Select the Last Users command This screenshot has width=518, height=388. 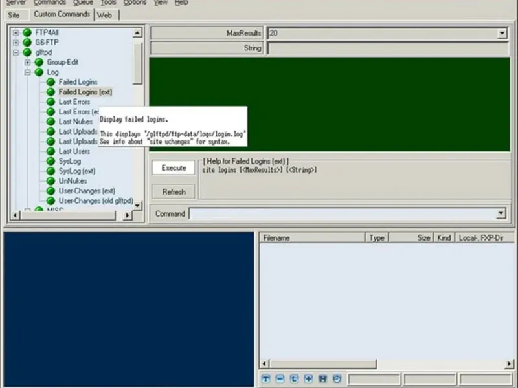pyautogui.click(x=74, y=151)
